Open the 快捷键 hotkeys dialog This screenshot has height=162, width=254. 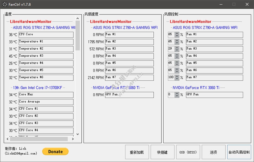pyautogui.click(x=162, y=152)
